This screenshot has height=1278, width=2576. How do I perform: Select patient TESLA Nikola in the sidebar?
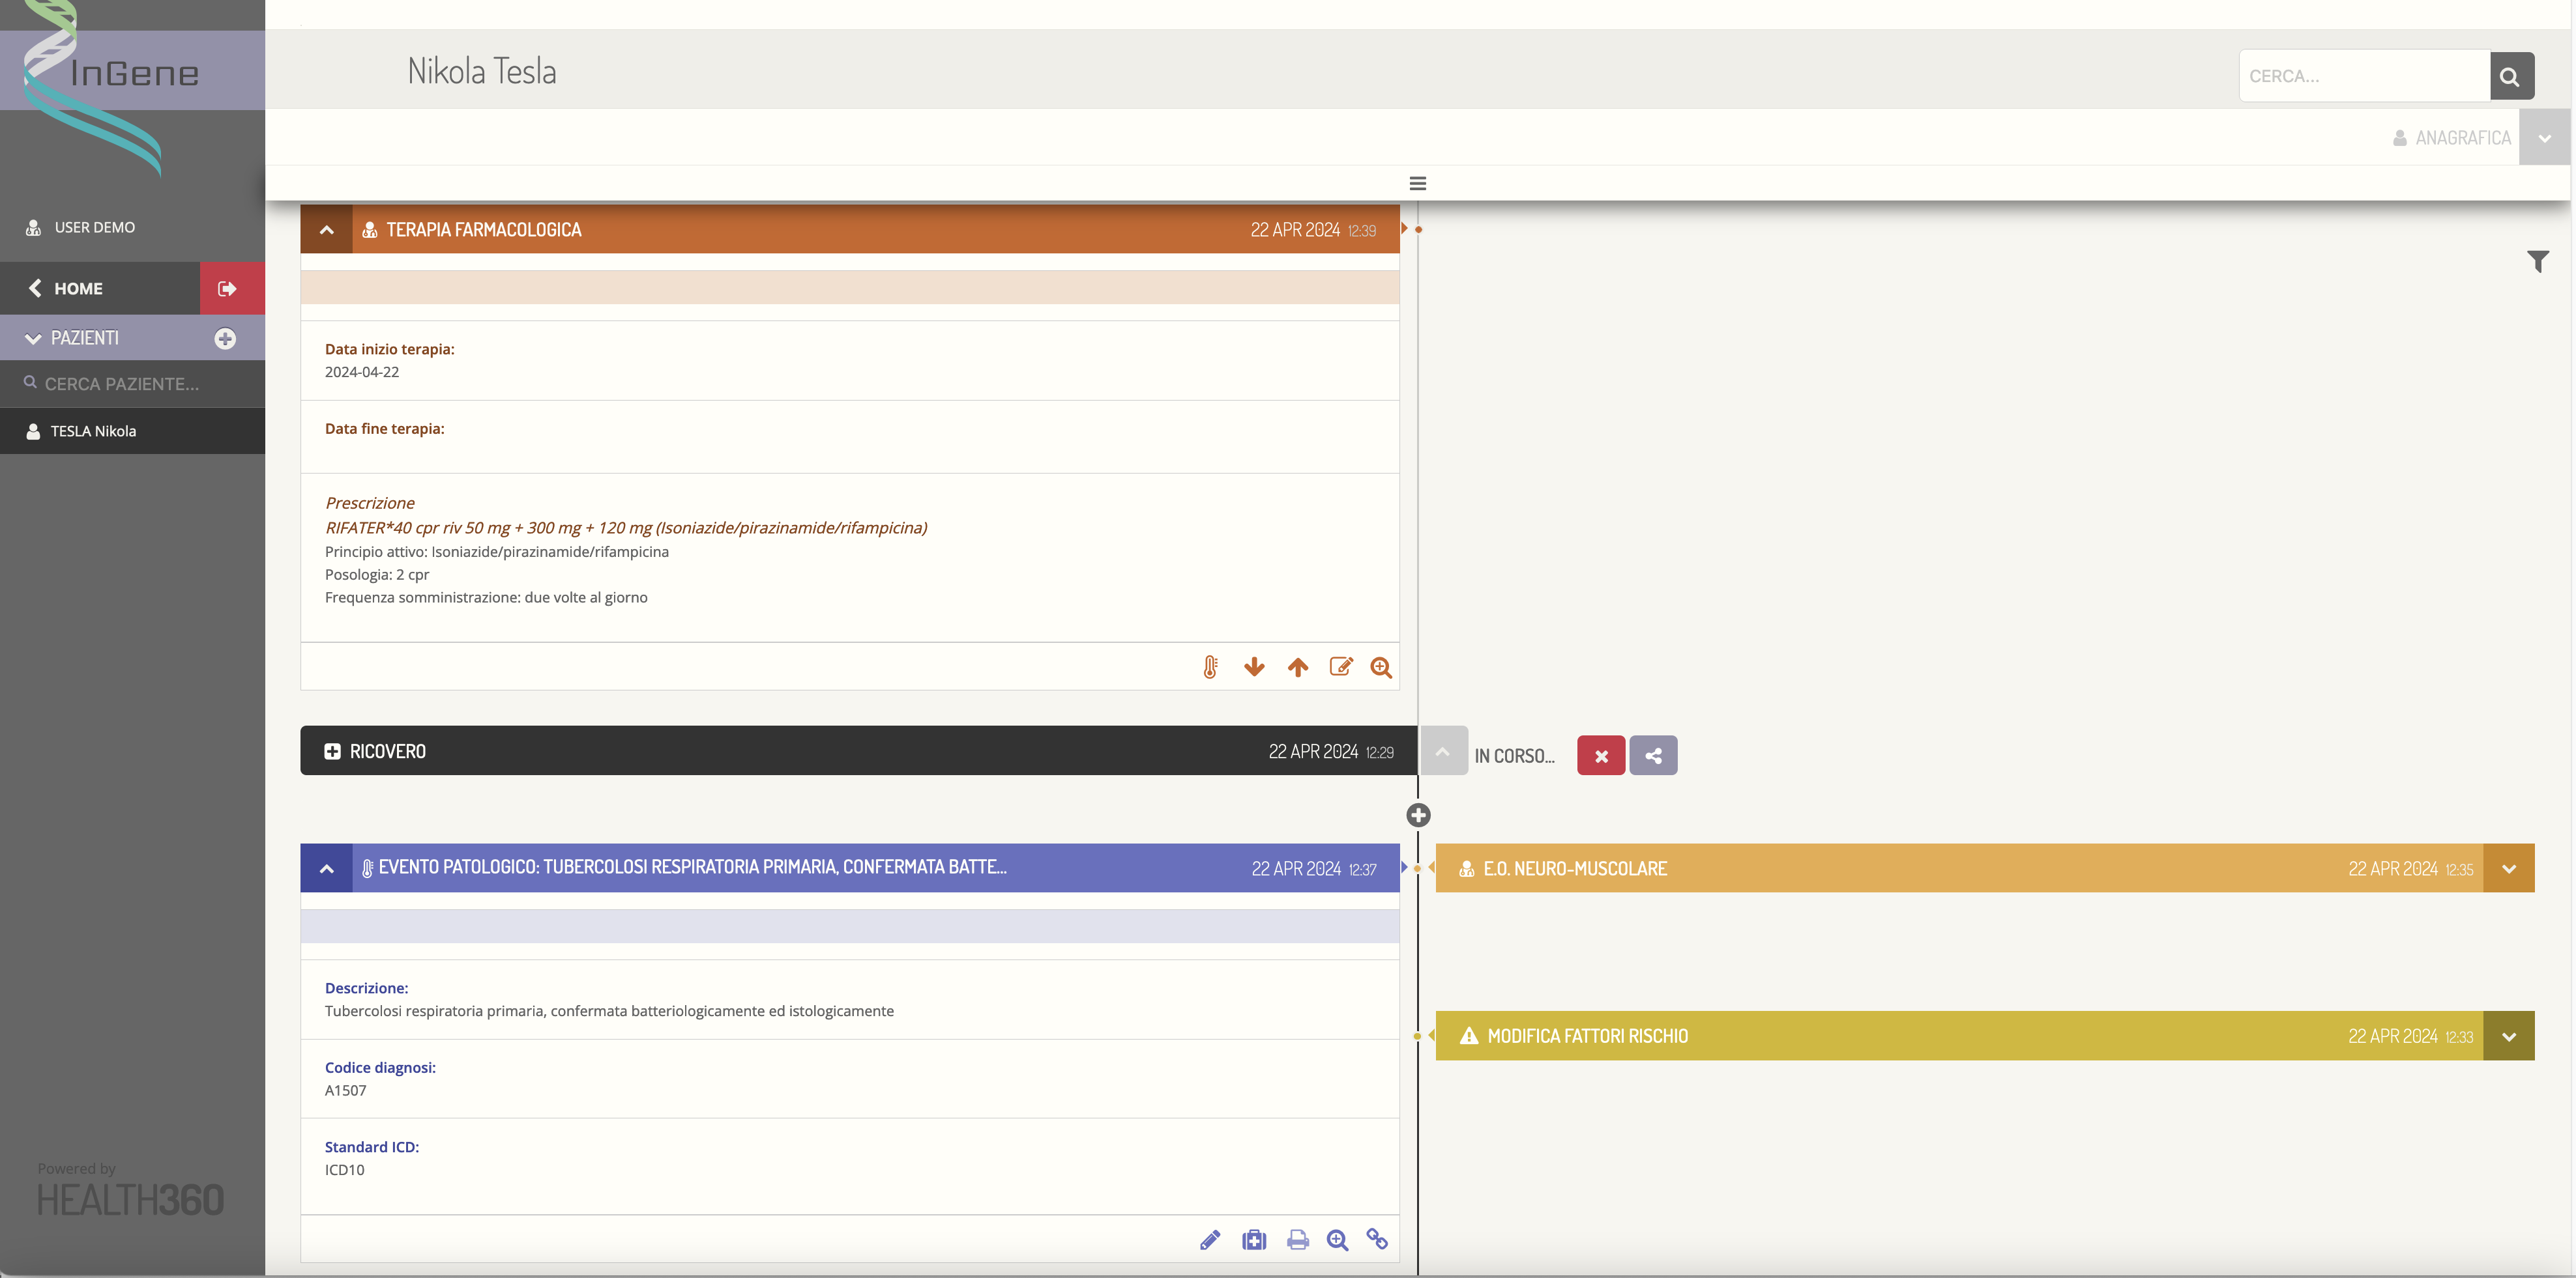(132, 432)
